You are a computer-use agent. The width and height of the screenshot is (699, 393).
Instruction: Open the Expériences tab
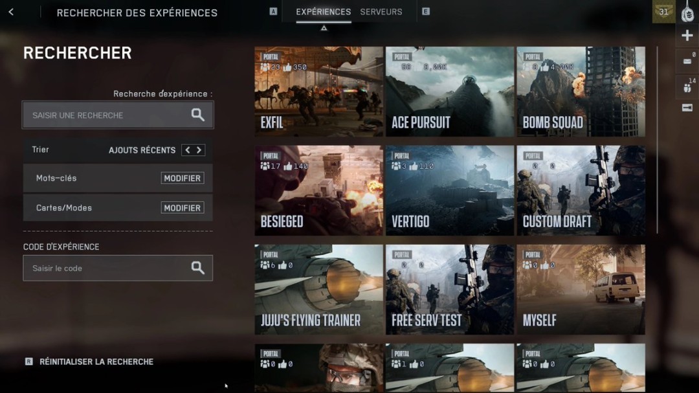click(323, 12)
